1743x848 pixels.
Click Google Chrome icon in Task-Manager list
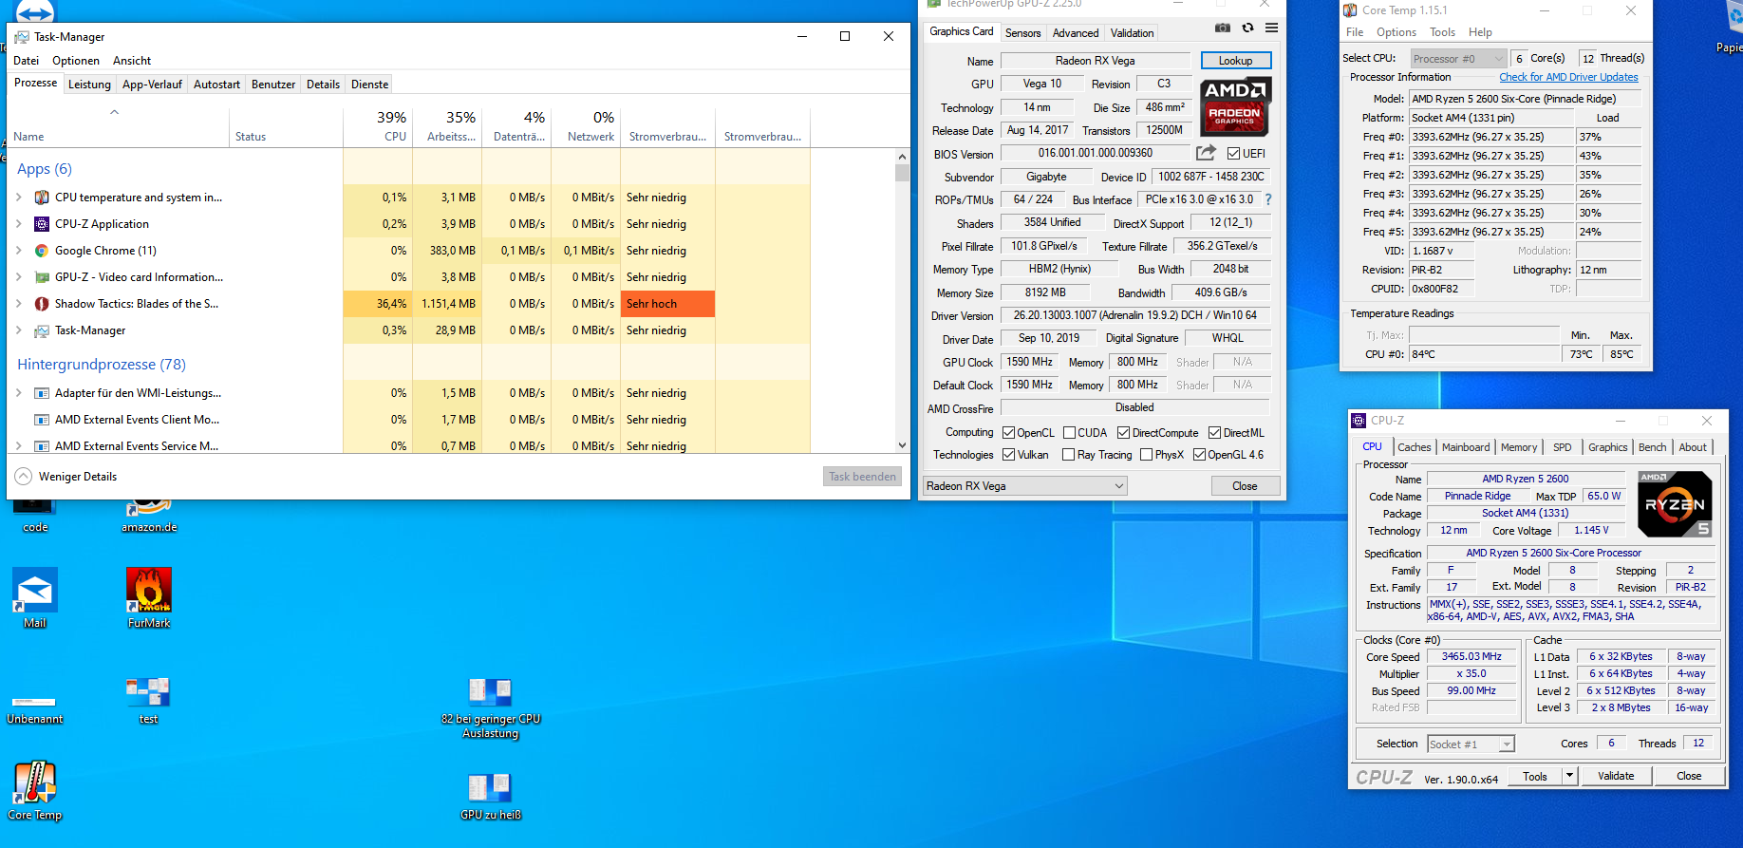[x=42, y=251]
